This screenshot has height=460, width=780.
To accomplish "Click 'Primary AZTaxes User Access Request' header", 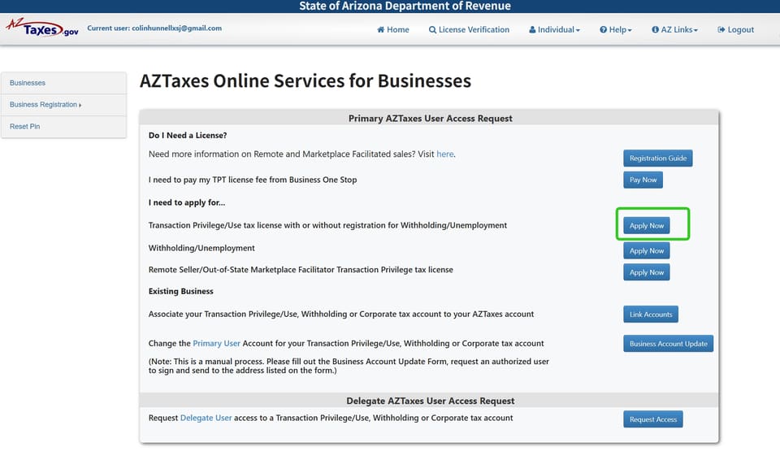I will pos(431,119).
